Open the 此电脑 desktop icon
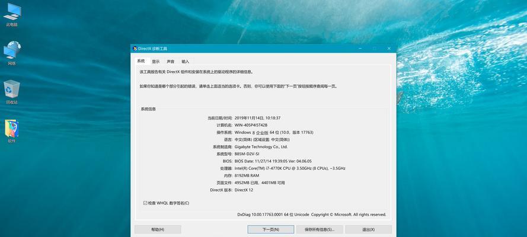The height and width of the screenshot is (237, 527). (x=12, y=15)
